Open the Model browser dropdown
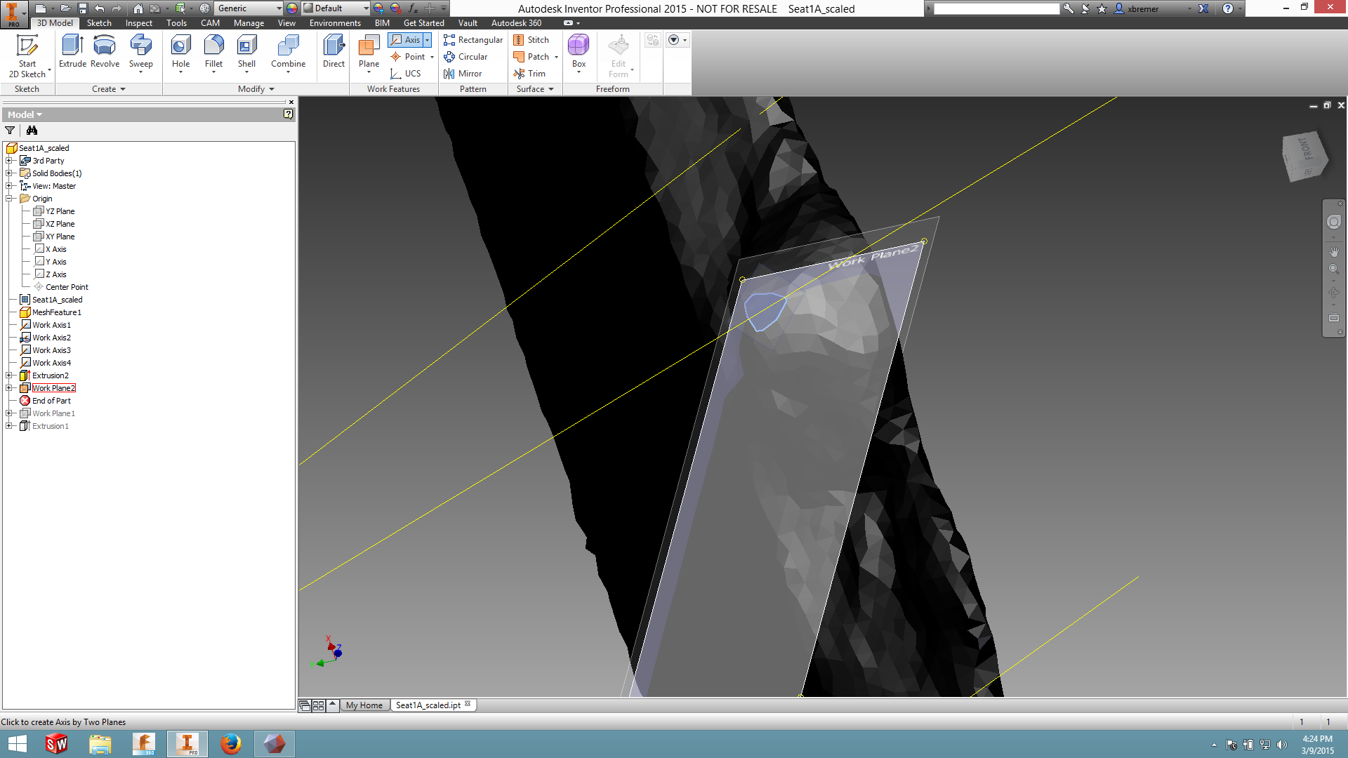Image resolution: width=1348 pixels, height=758 pixels. (25, 114)
